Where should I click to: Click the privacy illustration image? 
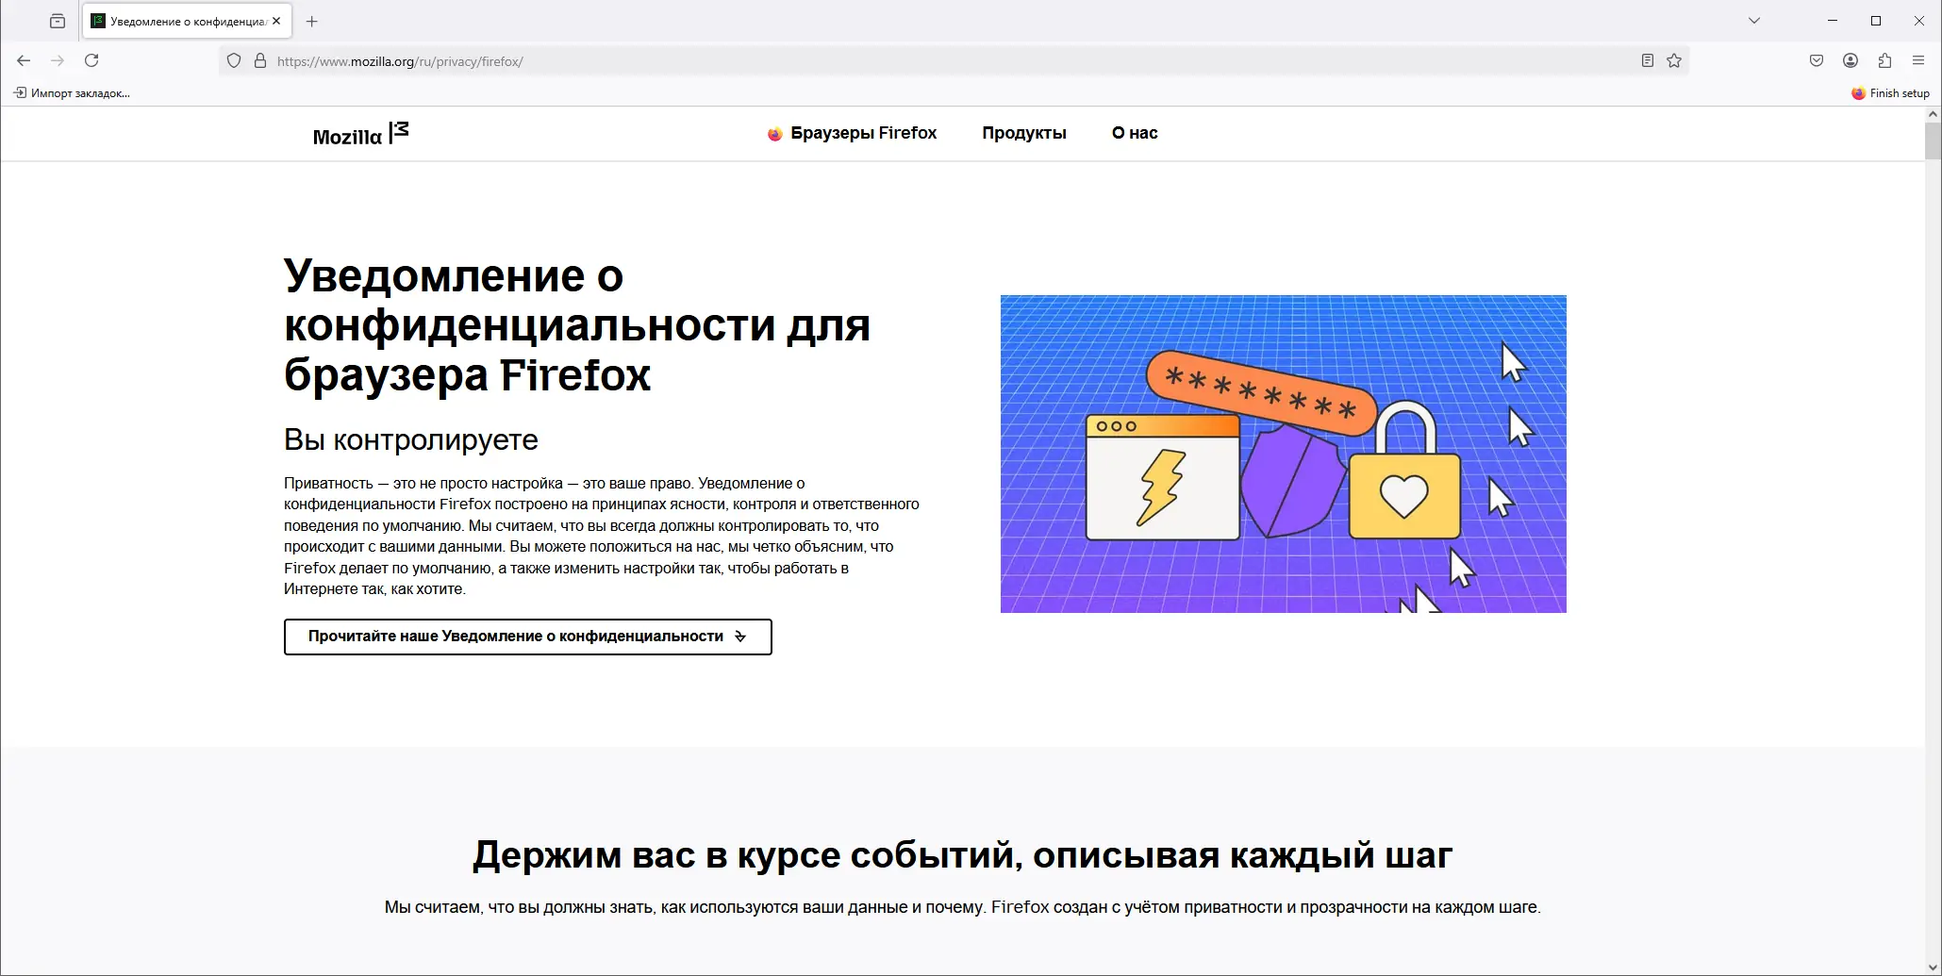1283,454
